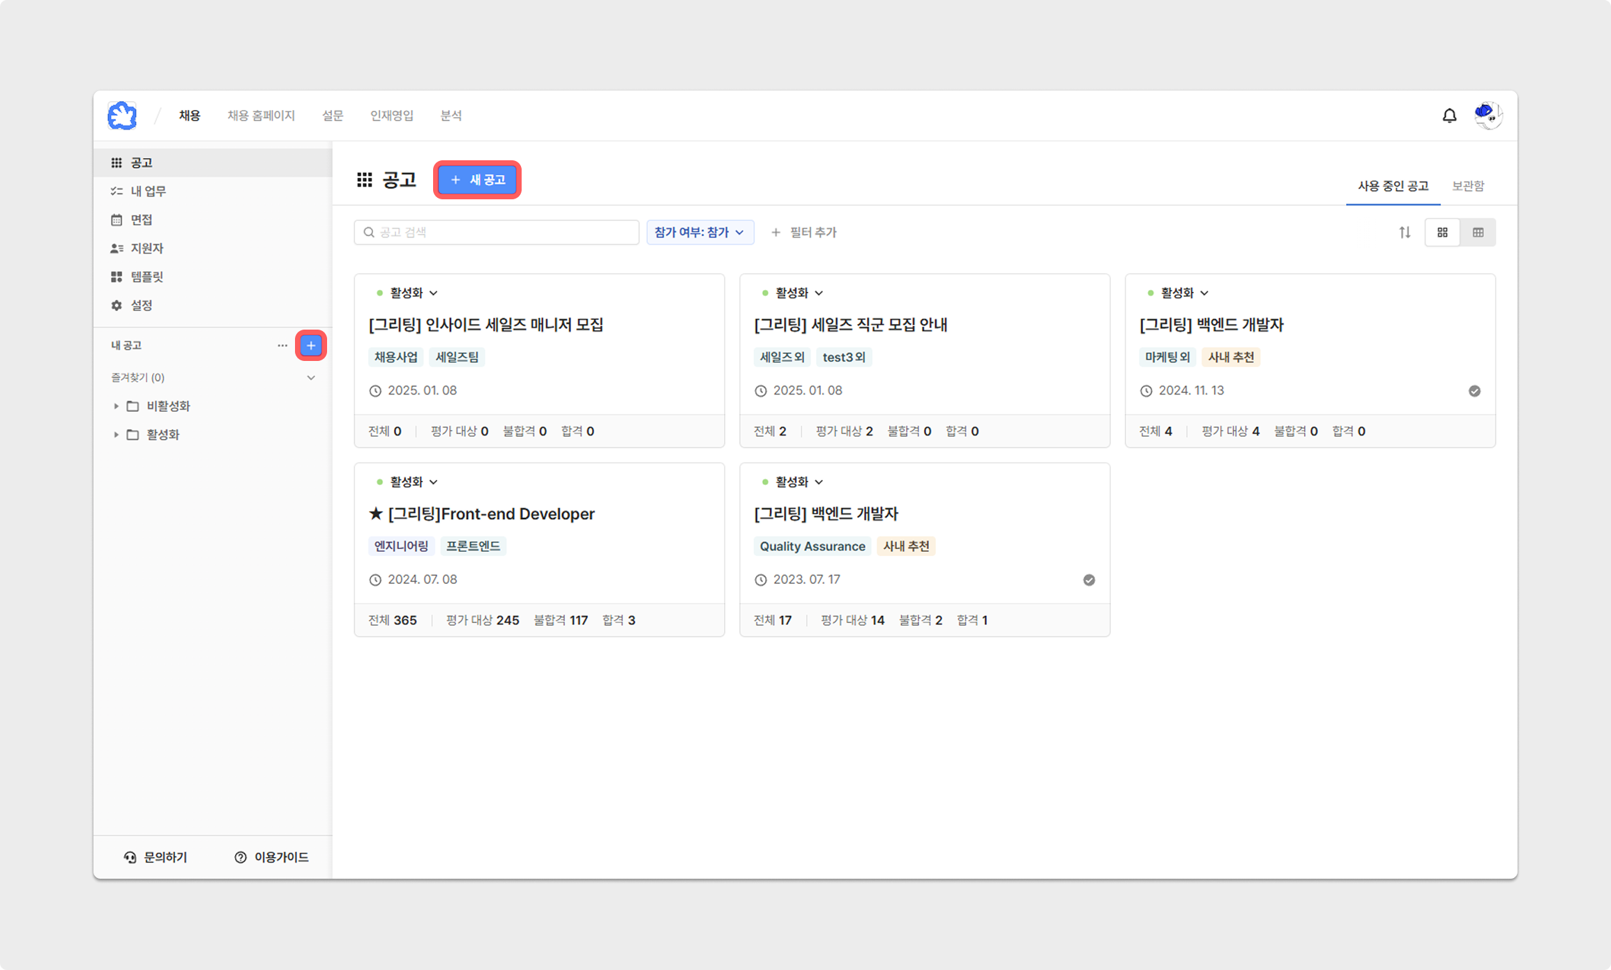Screen dimensions: 1611x970
Task: Open 참가 여부: 참가 filter dropdown
Action: (x=699, y=232)
